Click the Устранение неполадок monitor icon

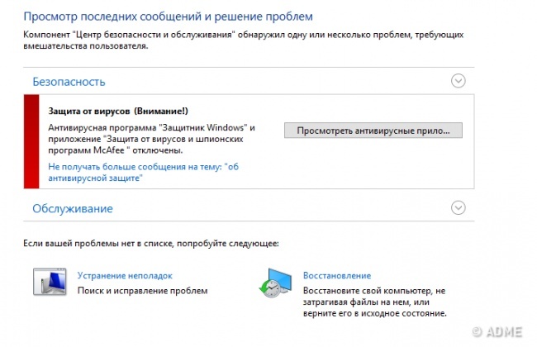(x=49, y=283)
